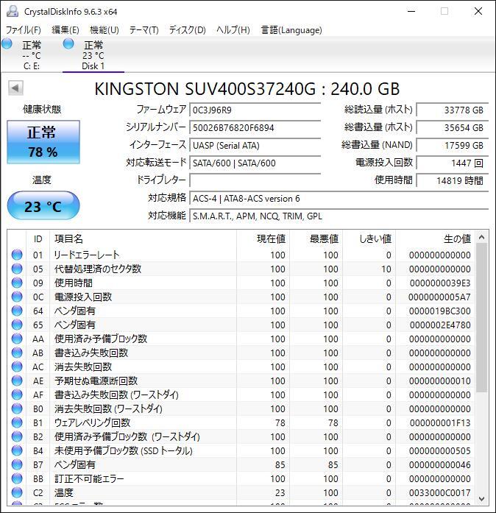
Task: Open the ファイル(F) menu
Action: [x=24, y=30]
